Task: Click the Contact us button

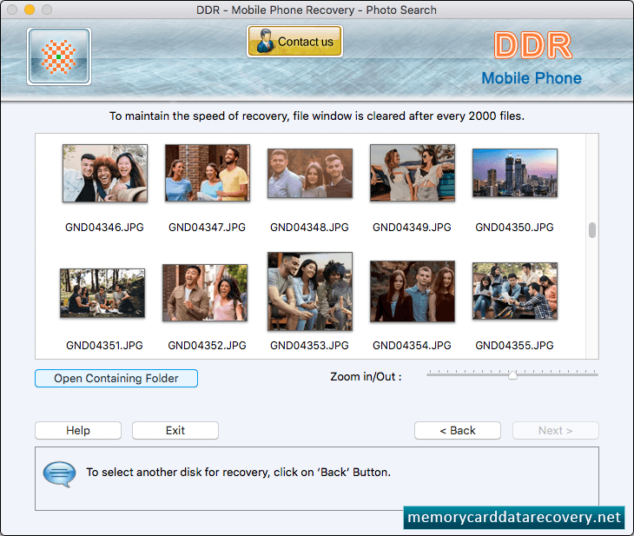Action: tap(294, 41)
